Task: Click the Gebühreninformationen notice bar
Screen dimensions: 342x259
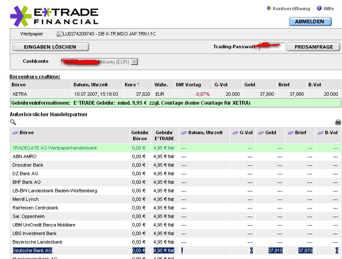Action: click(x=175, y=103)
